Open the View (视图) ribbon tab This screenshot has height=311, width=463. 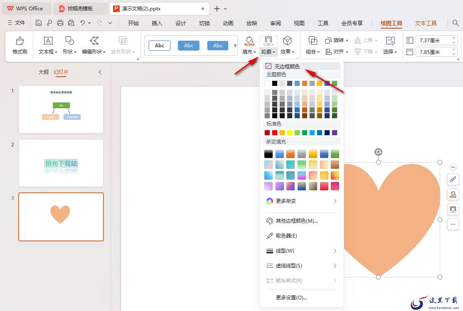coord(299,23)
